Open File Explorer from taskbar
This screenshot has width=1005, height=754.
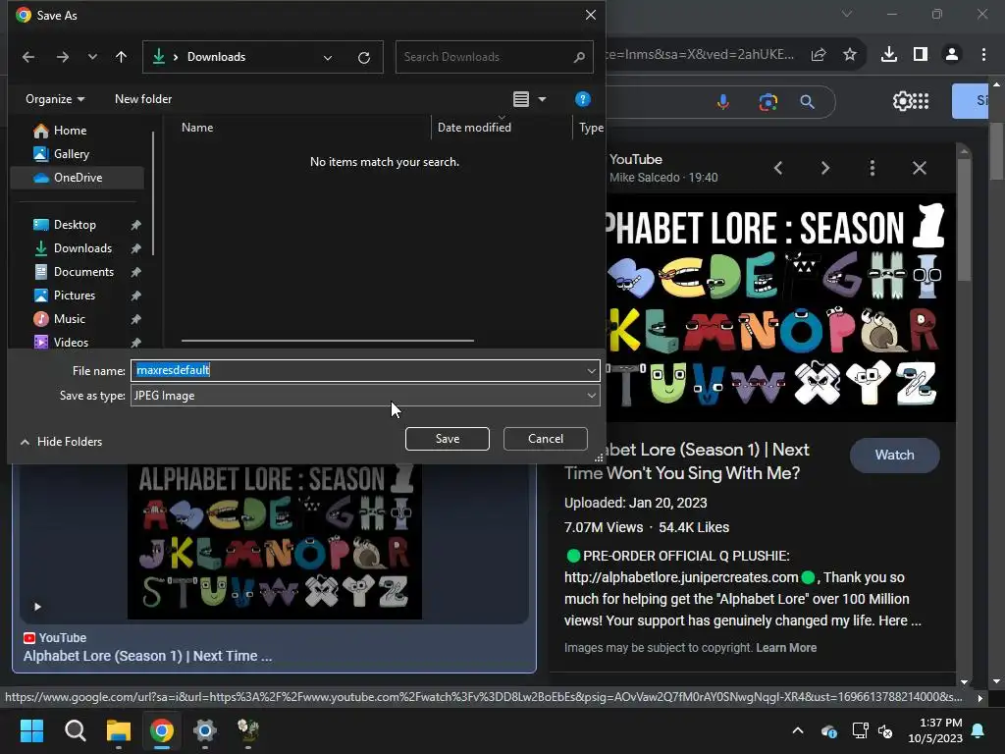119,730
